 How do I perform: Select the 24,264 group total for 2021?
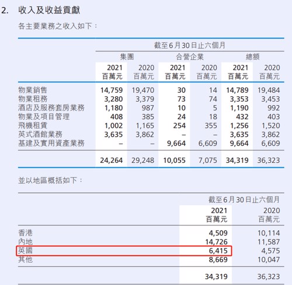[x=112, y=161]
